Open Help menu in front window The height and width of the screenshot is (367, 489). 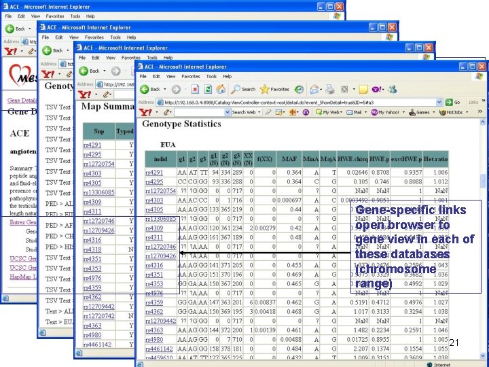click(227, 76)
